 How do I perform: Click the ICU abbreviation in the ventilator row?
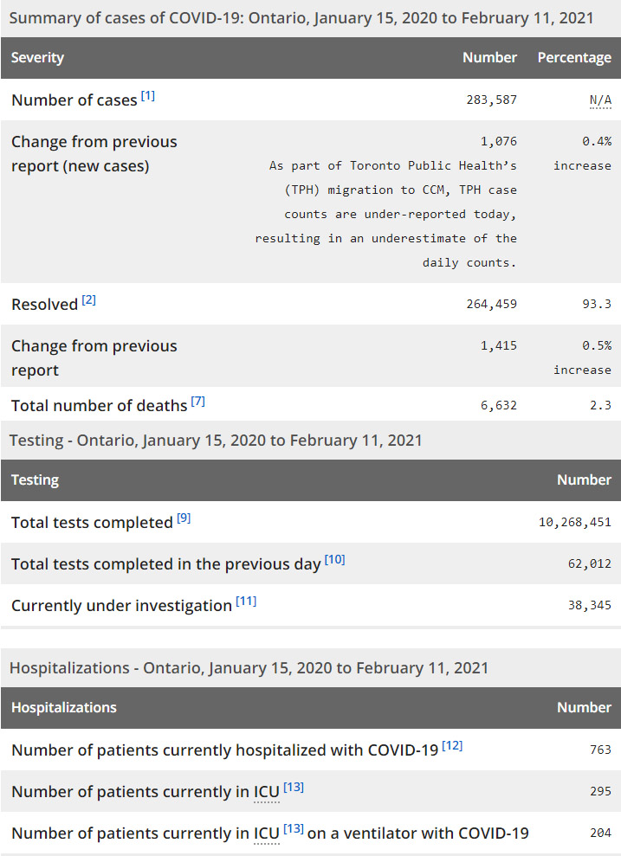267,833
